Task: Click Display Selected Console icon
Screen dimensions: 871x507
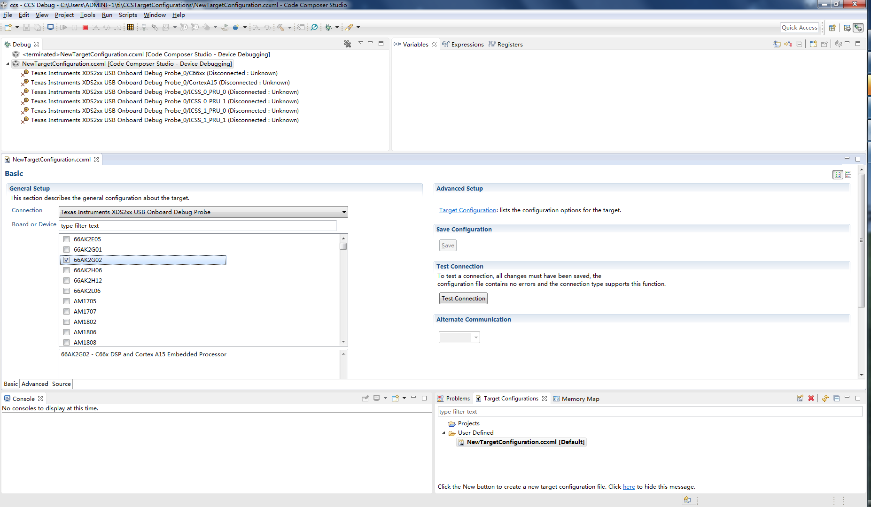Action: (377, 398)
